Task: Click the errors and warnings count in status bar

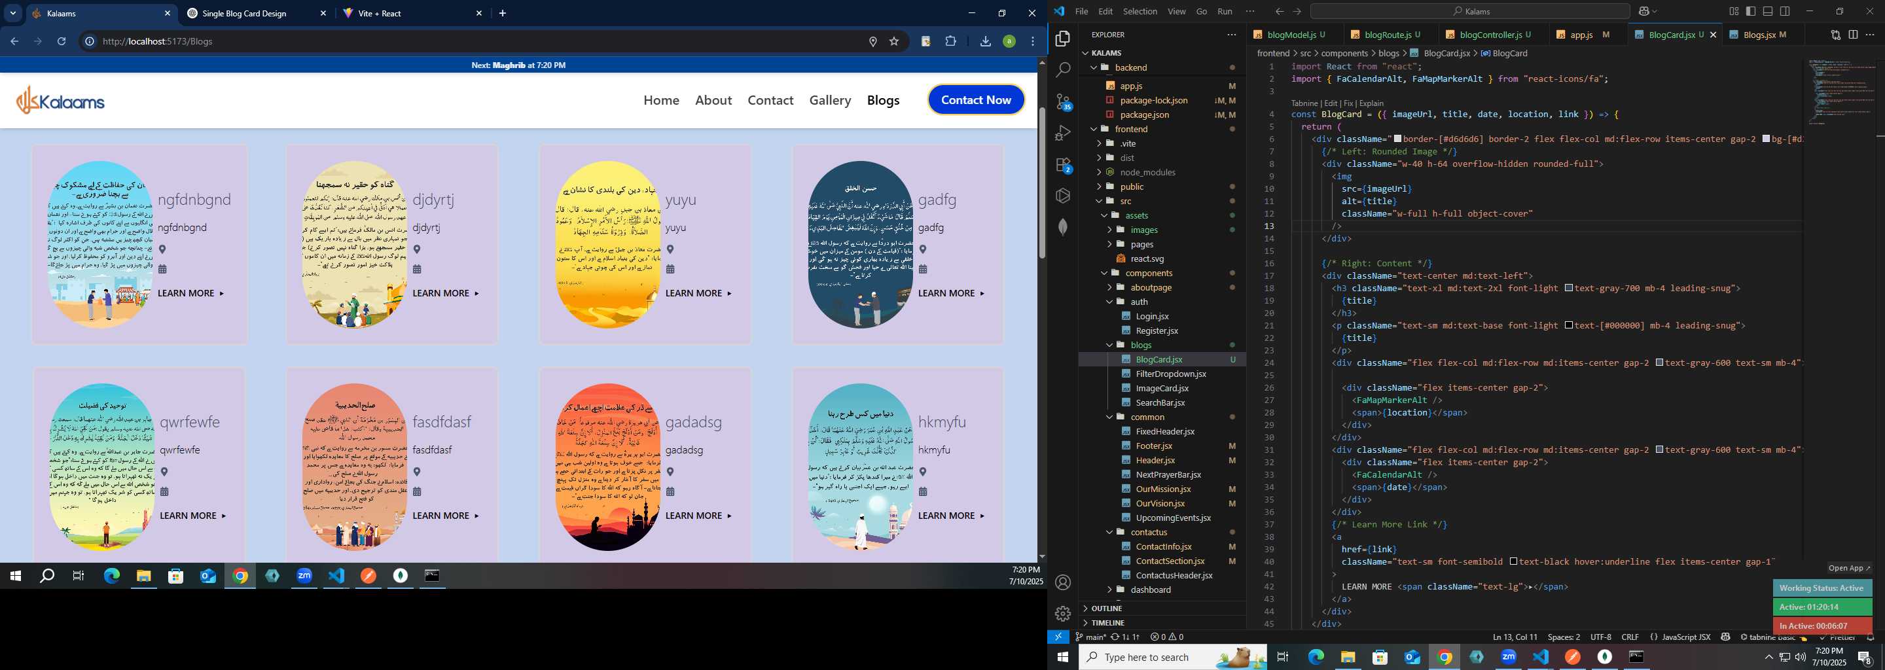Action: click(1166, 637)
